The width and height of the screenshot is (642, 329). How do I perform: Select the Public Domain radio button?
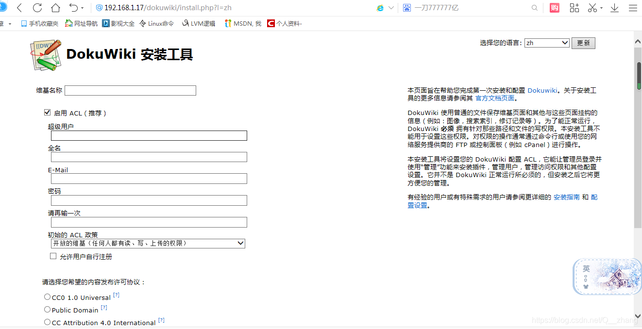47,309
